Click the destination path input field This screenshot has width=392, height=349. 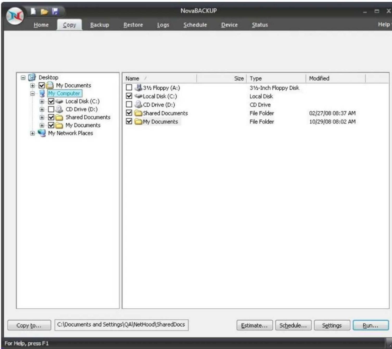click(x=122, y=325)
